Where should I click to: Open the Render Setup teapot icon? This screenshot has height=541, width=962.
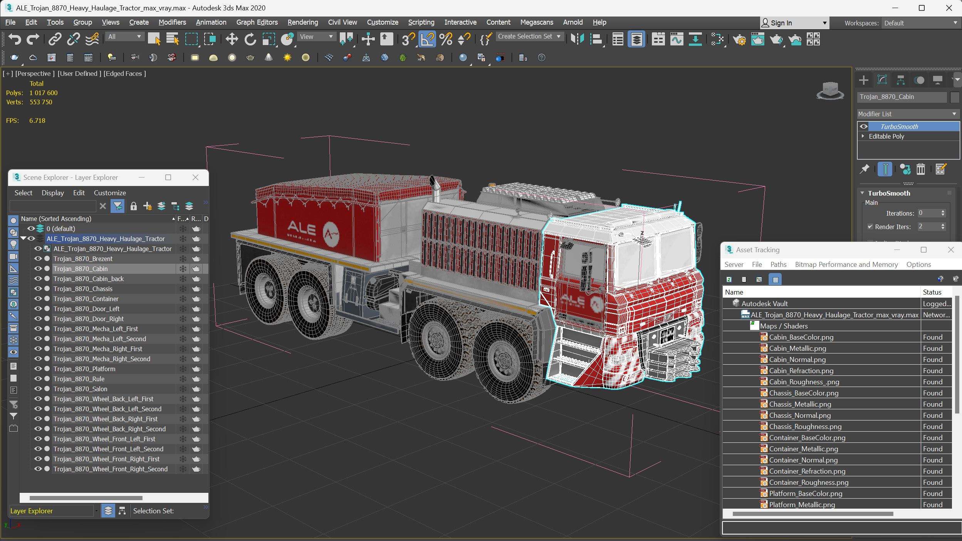tap(739, 39)
